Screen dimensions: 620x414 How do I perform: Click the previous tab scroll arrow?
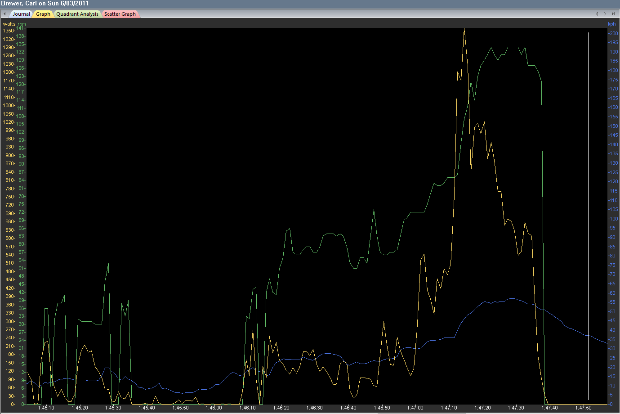(597, 14)
